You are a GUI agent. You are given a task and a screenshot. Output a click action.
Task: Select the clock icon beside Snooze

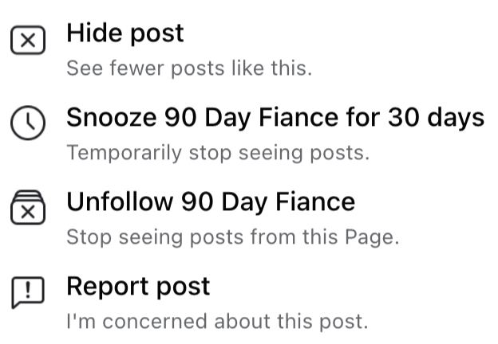pyautogui.click(x=28, y=125)
